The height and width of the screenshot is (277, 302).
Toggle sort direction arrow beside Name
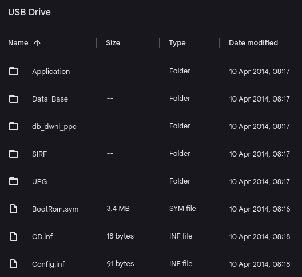(x=37, y=43)
